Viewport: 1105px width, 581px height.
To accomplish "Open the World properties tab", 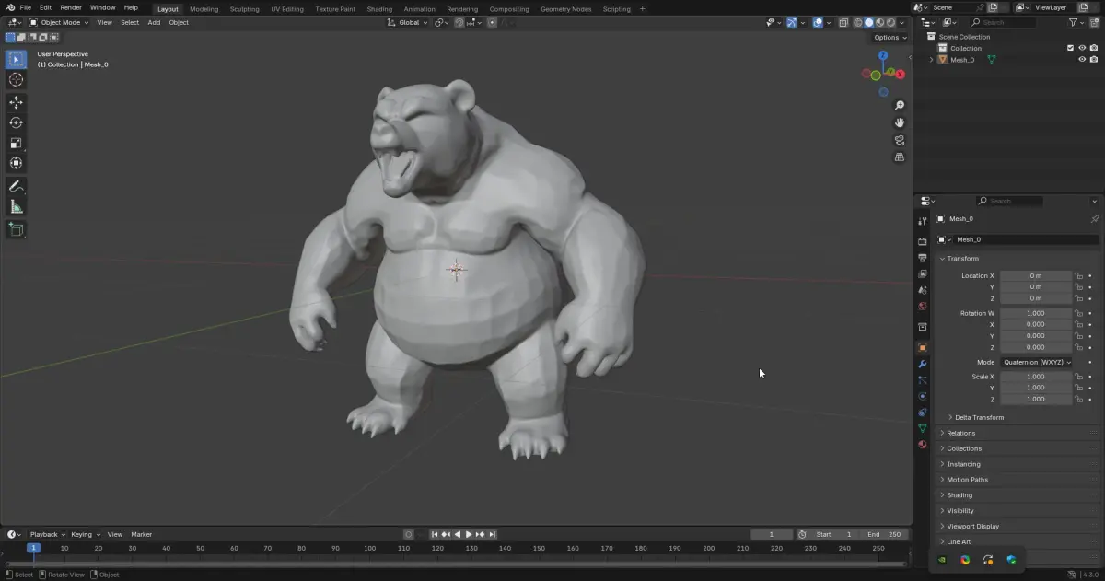I will click(922, 306).
